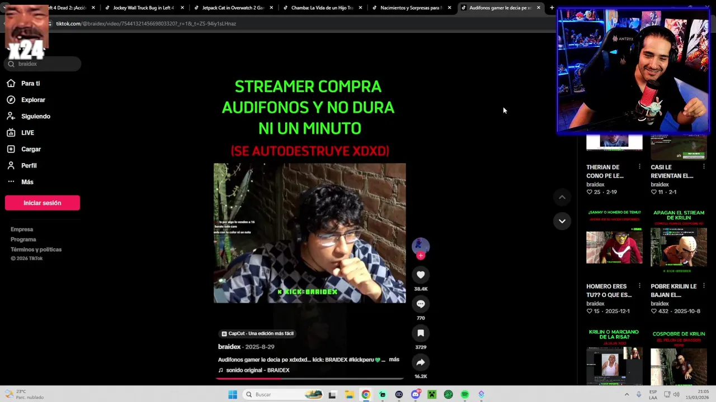Open Discord from the taskbar
716x402 pixels.
point(415,395)
